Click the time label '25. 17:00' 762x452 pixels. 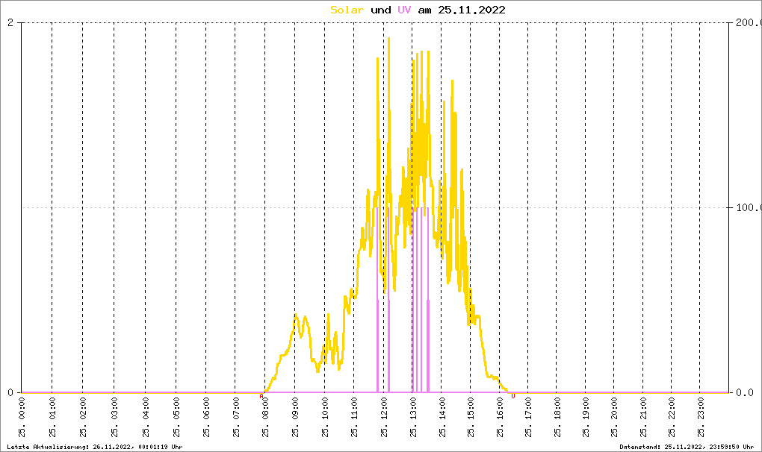tap(528, 418)
